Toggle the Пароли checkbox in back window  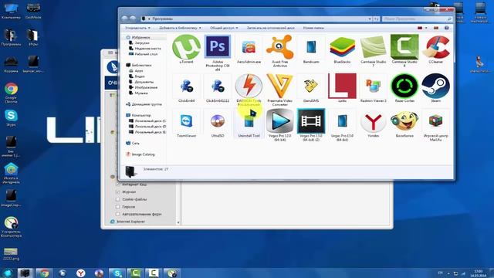[118, 207]
